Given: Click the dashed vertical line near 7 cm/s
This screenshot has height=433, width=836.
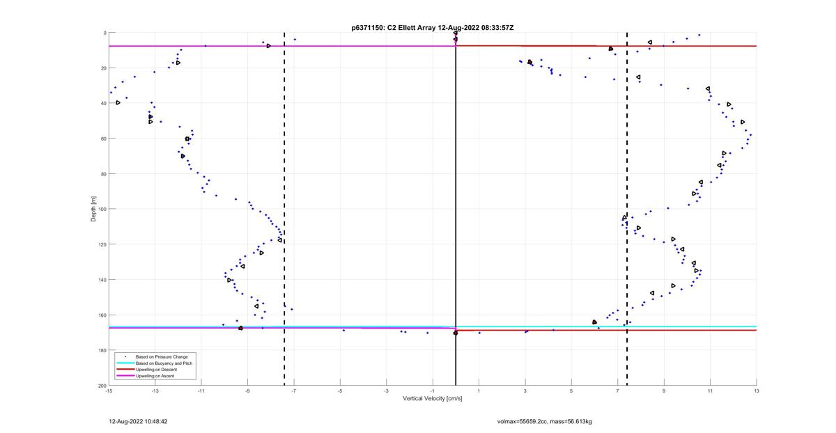Looking at the screenshot, I should [627, 209].
